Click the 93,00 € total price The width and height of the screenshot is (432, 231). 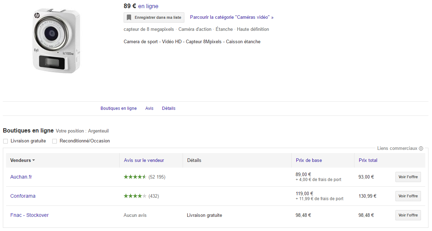366,177
